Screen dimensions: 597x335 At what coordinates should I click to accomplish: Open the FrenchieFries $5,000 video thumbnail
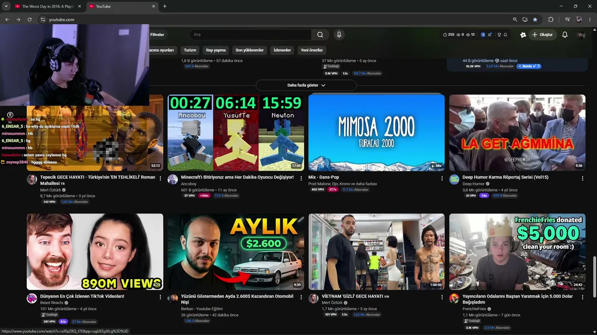[x=517, y=252]
